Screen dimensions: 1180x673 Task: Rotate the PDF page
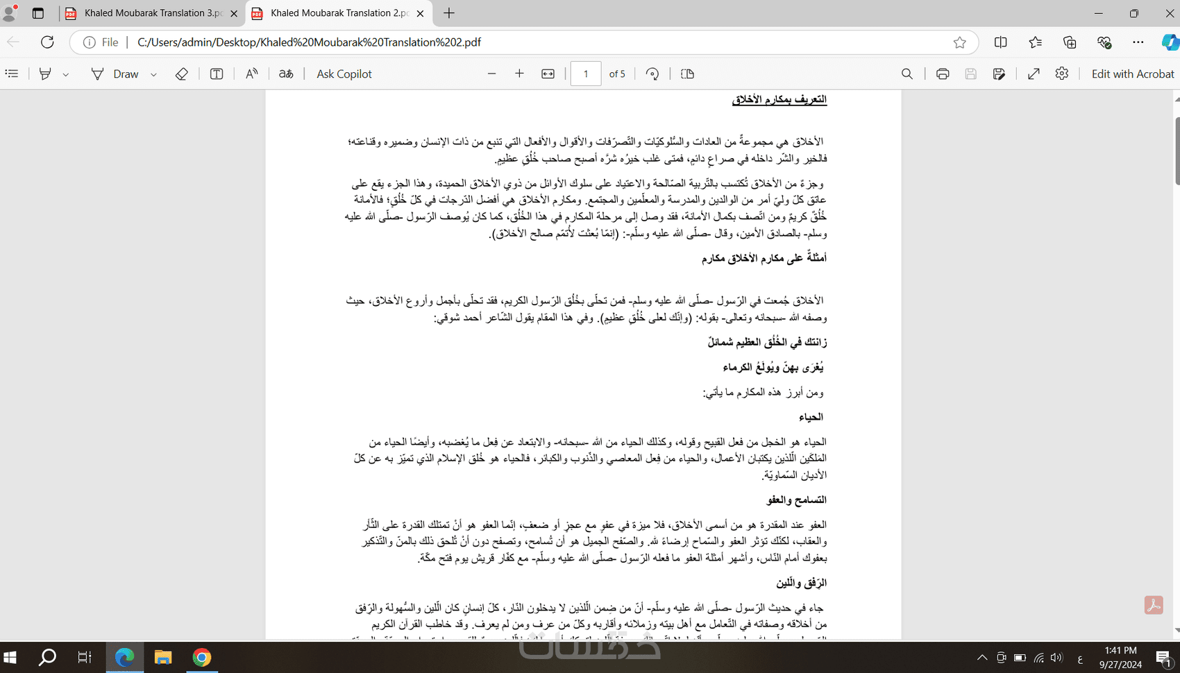point(652,74)
